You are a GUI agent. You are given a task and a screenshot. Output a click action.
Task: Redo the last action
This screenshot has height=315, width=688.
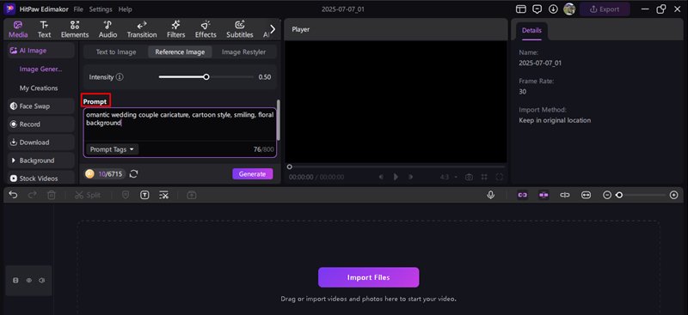[33, 195]
